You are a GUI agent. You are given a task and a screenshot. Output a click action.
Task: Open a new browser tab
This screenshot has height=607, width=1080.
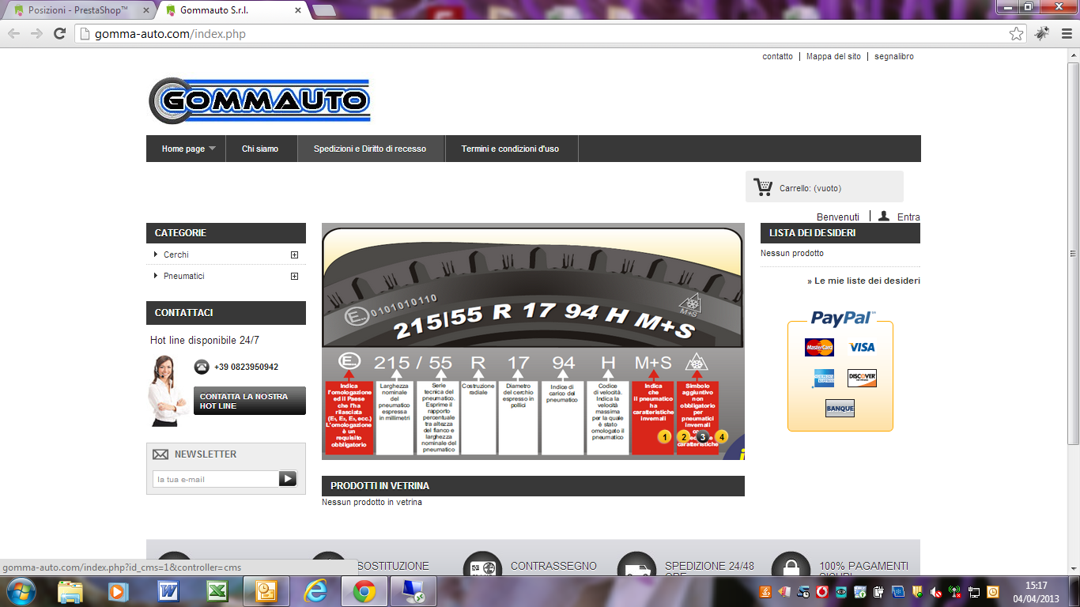pyautogui.click(x=324, y=10)
